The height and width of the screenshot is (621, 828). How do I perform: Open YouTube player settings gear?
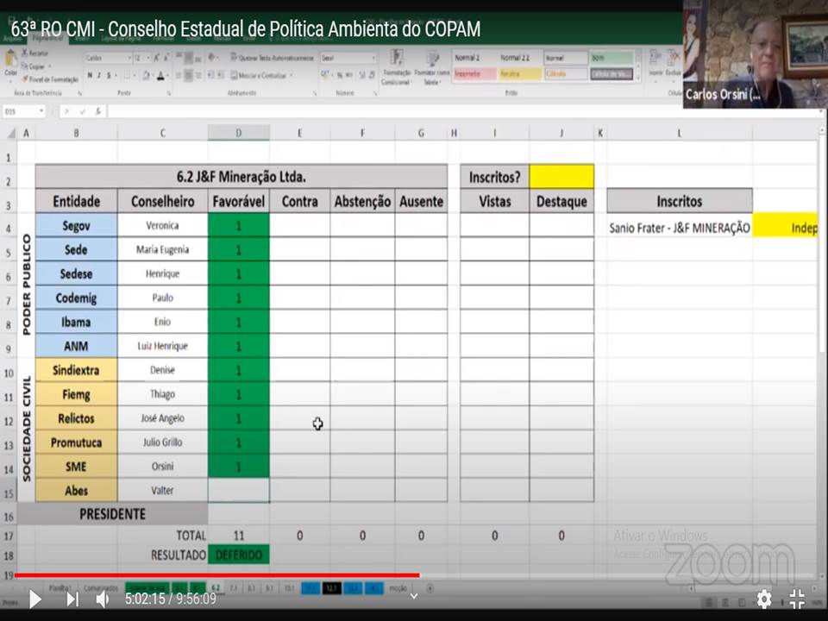[764, 599]
